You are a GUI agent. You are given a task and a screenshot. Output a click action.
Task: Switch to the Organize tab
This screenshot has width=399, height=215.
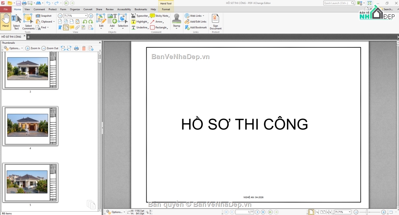75,9
